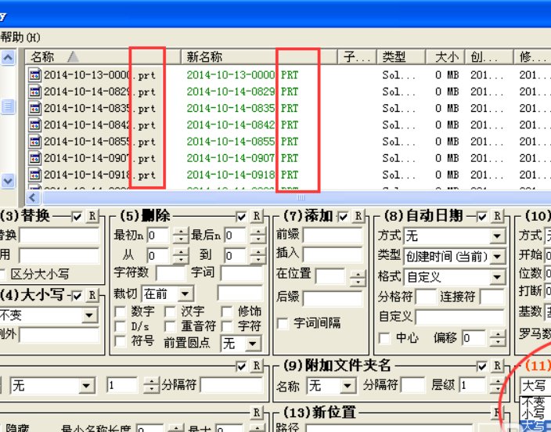Toggle the (5)删除 enable checkbox
551x432 pixels.
[x=241, y=217]
